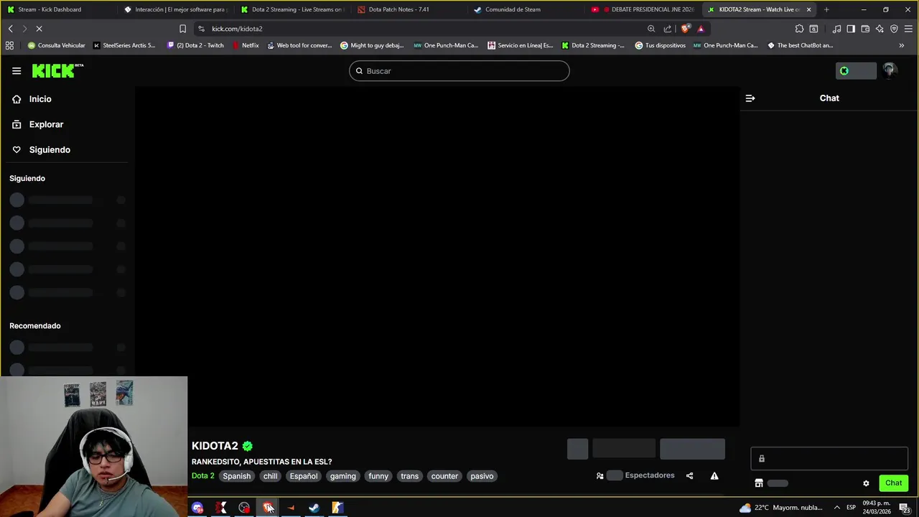Toggle the browser sidebar panel
The width and height of the screenshot is (919, 517).
851,29
